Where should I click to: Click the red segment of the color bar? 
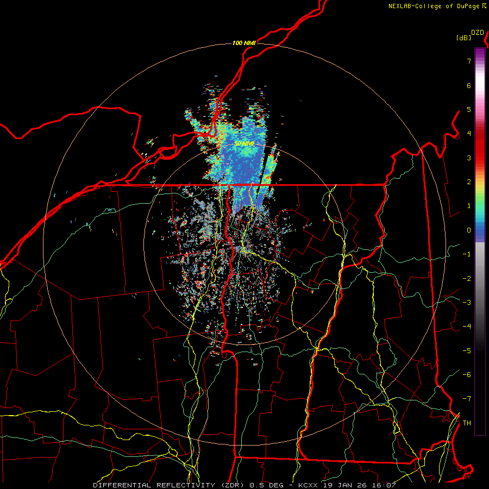(x=480, y=146)
